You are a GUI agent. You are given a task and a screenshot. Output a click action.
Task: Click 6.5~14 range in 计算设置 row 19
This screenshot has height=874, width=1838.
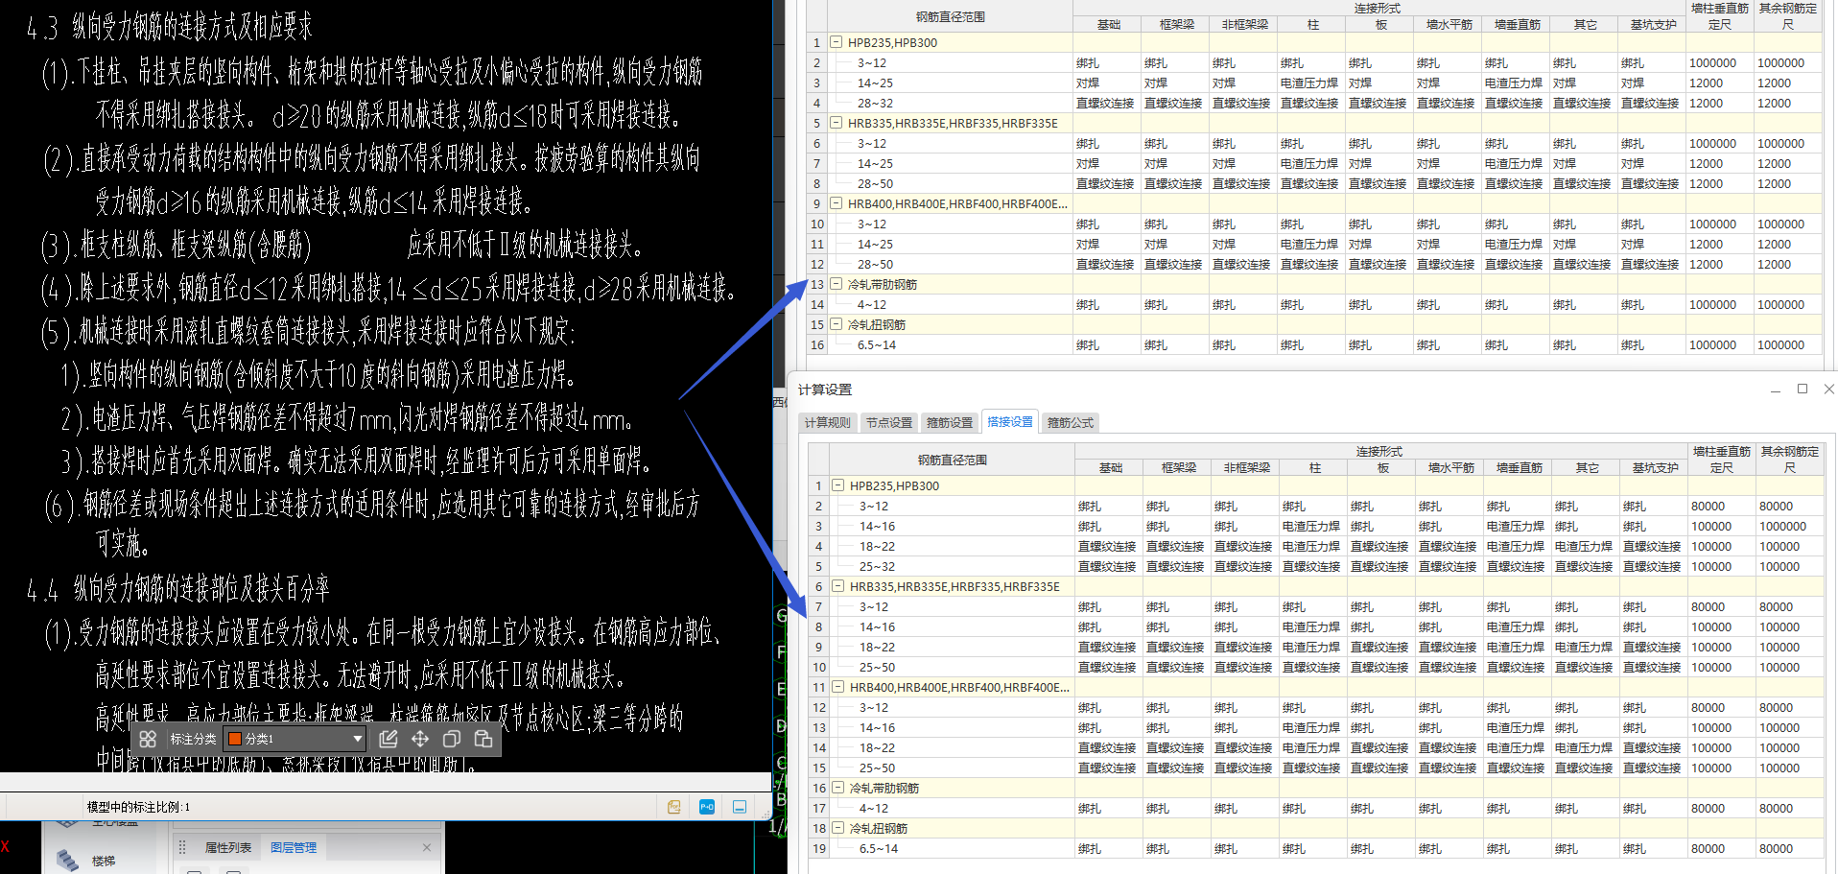click(879, 848)
